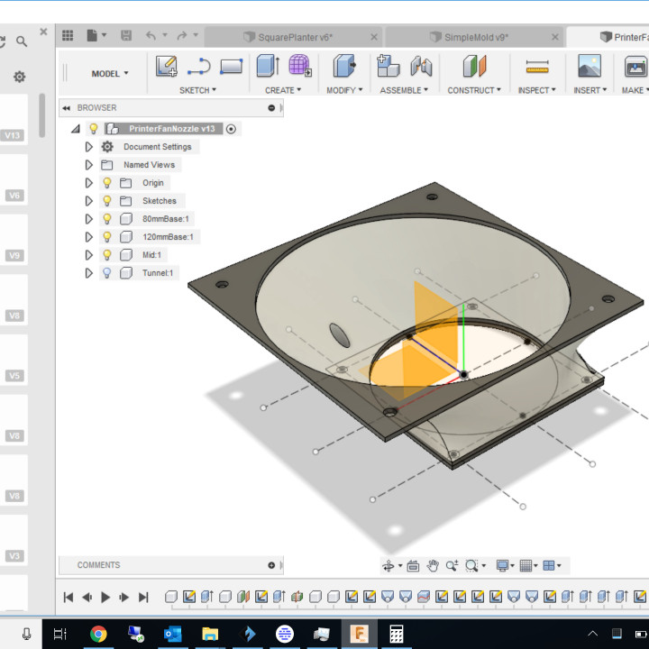This screenshot has width=649, height=649.
Task: Select the Extrude tool icon
Action: [267, 67]
